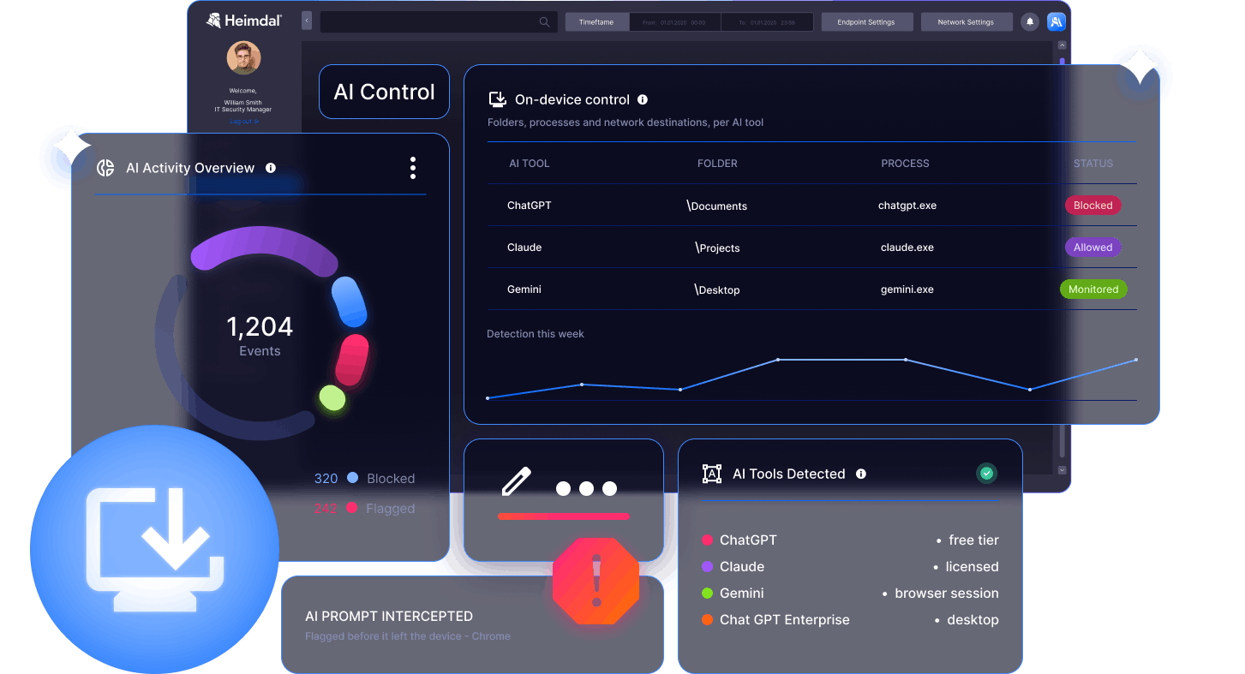
Task: Click William Smith's profile avatar
Action: coord(243,58)
